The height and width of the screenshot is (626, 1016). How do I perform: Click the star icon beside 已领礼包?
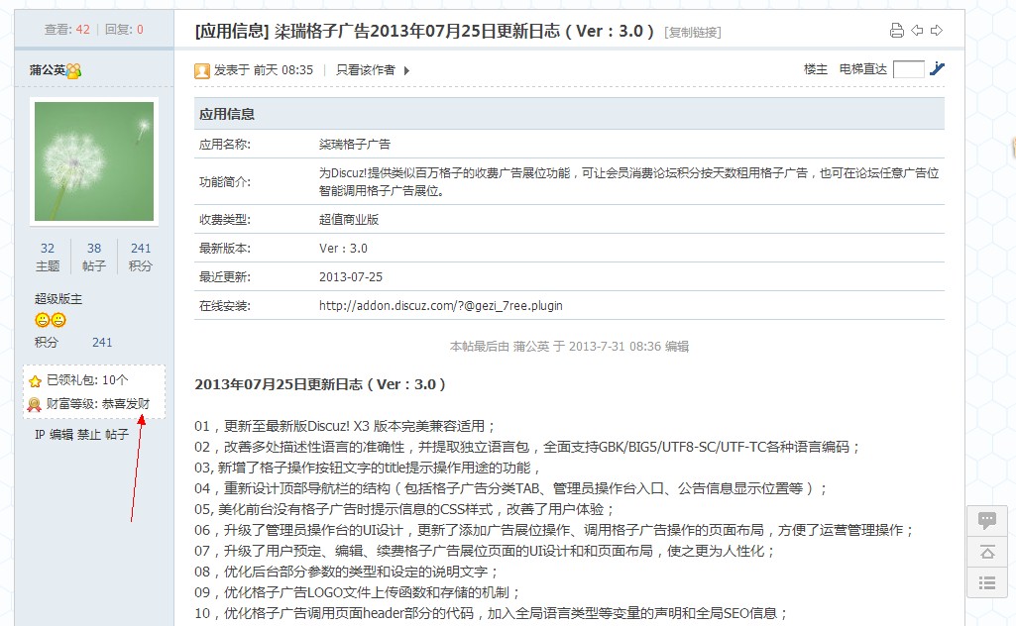tap(35, 381)
